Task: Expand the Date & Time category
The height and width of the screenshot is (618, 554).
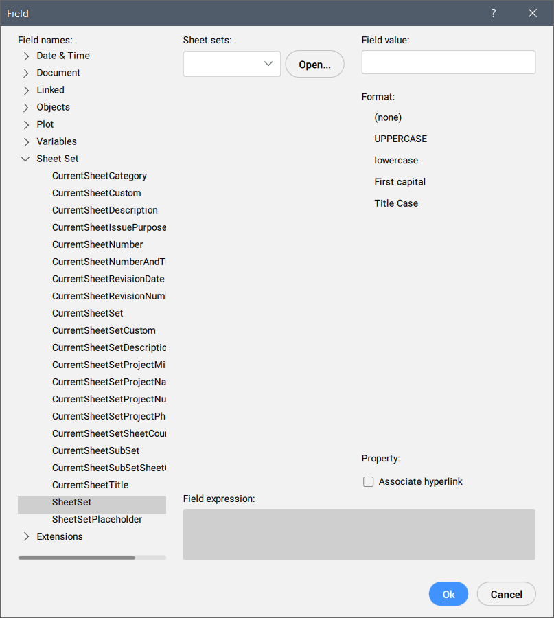Action: tap(26, 56)
